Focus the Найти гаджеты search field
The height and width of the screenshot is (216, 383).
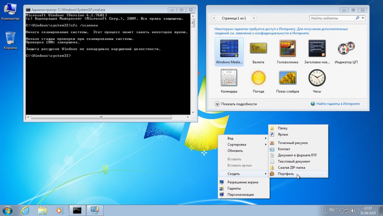[x=332, y=18]
